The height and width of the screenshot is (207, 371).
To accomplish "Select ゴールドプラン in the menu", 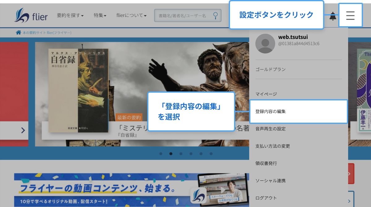I will click(x=271, y=70).
